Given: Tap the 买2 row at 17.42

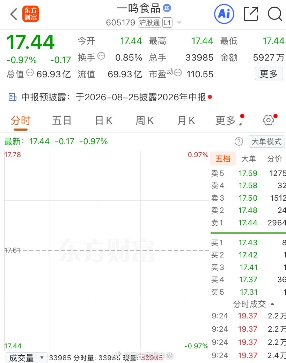Looking at the screenshot, I should (x=248, y=255).
